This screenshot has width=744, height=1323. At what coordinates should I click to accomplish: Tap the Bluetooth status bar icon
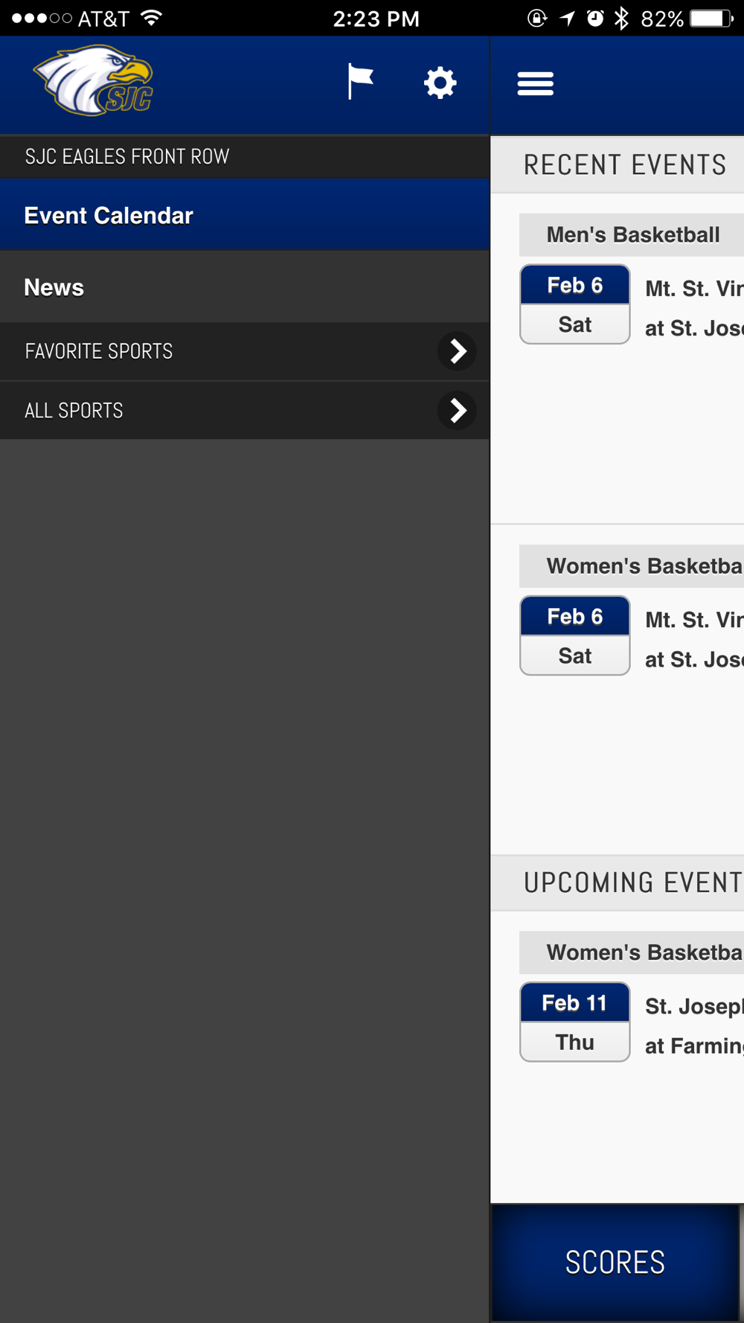[x=621, y=18]
